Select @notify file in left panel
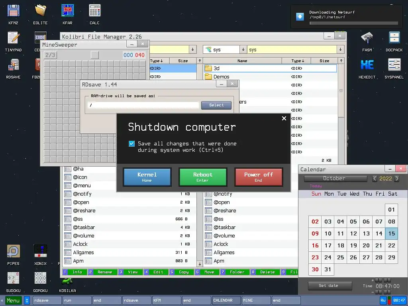The width and height of the screenshot is (408, 306). [x=129, y=194]
